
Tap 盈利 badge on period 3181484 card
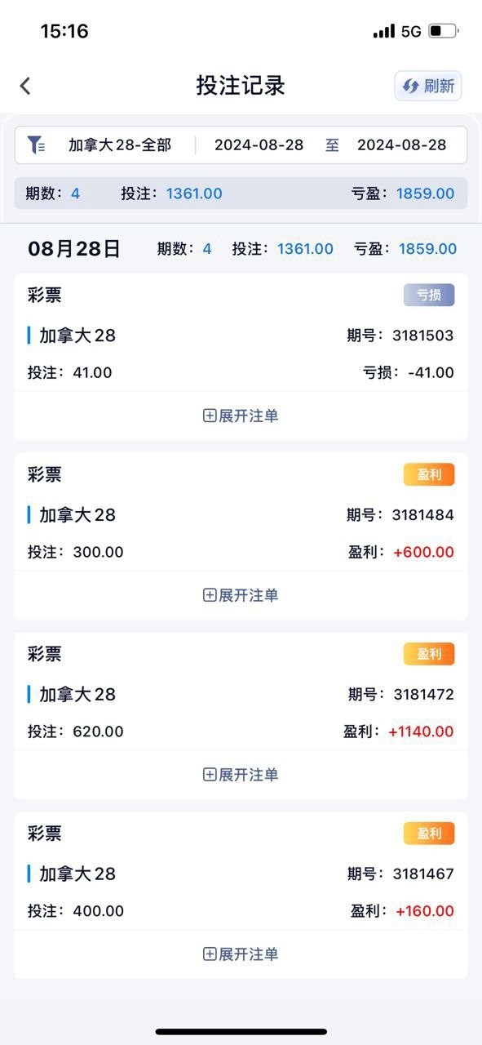pyautogui.click(x=429, y=474)
